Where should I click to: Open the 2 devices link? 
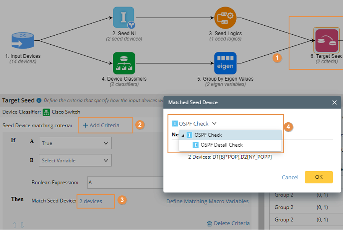(x=91, y=201)
